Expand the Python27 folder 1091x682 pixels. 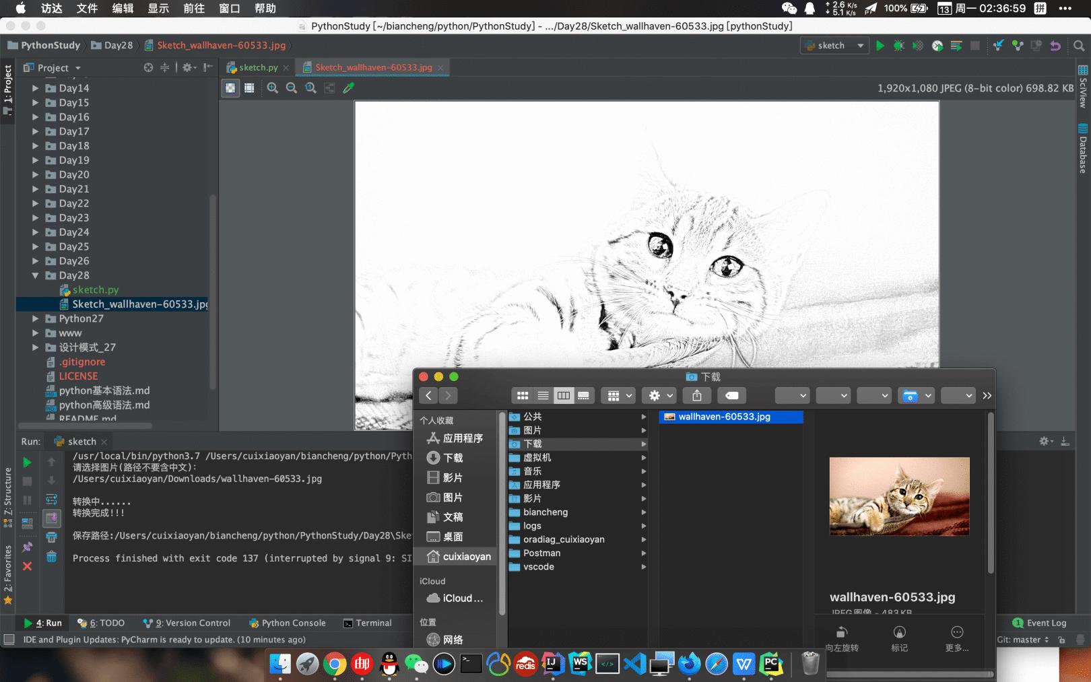tap(35, 318)
